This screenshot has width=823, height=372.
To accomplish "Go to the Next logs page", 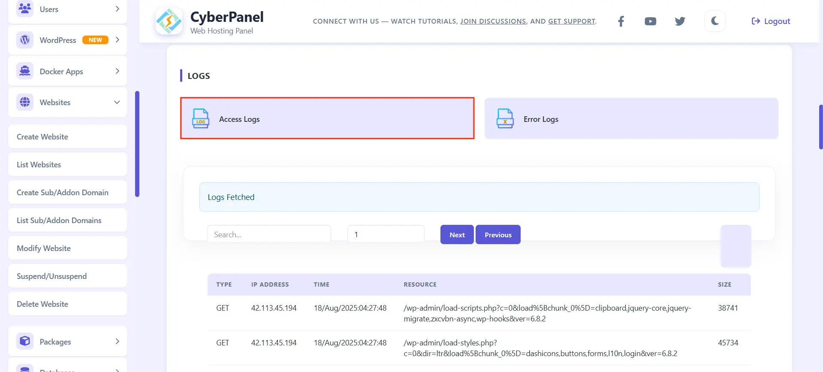I will tap(457, 235).
